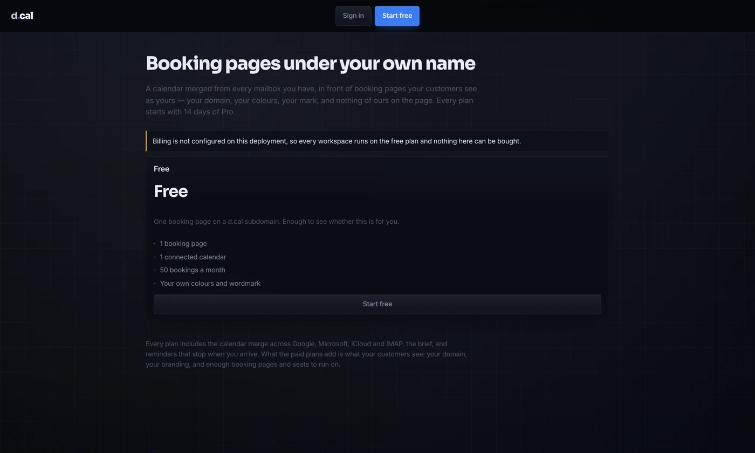Click the footer paragraph about every plan
This screenshot has height=453, width=755.
306,354
